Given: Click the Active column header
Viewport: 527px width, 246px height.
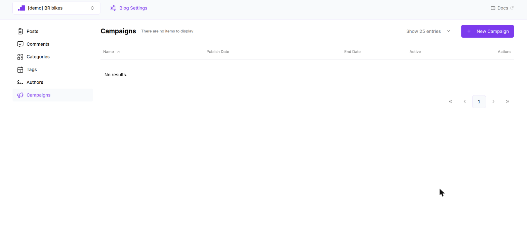Looking at the screenshot, I should pos(415,52).
